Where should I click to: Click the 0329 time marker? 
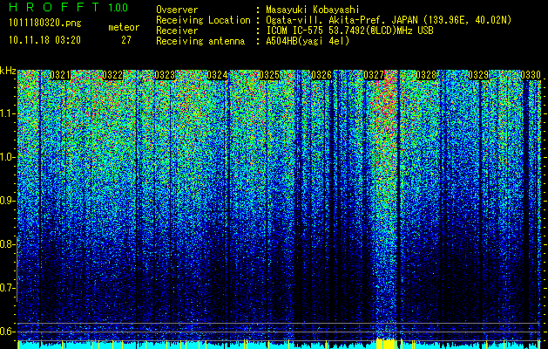(x=478, y=75)
